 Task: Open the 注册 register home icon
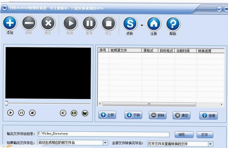tap(154, 24)
